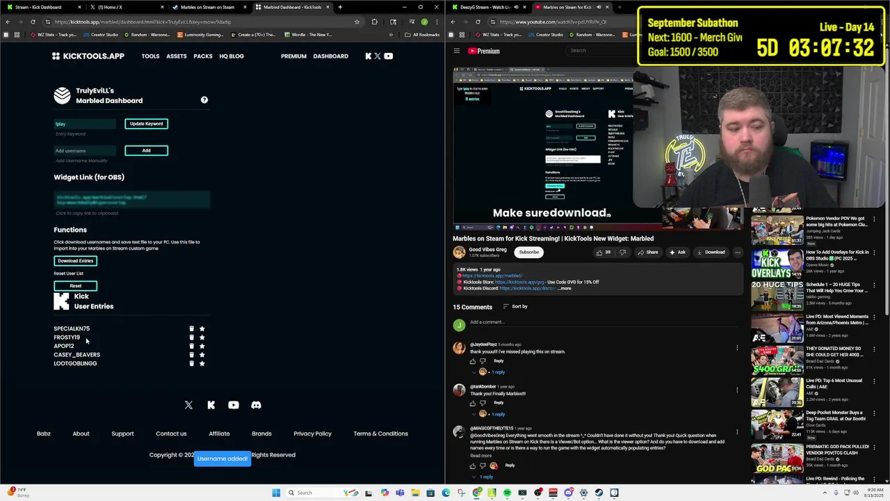Open Windows Start menu
Viewport: 890px width, 501px height.
[x=276, y=493]
